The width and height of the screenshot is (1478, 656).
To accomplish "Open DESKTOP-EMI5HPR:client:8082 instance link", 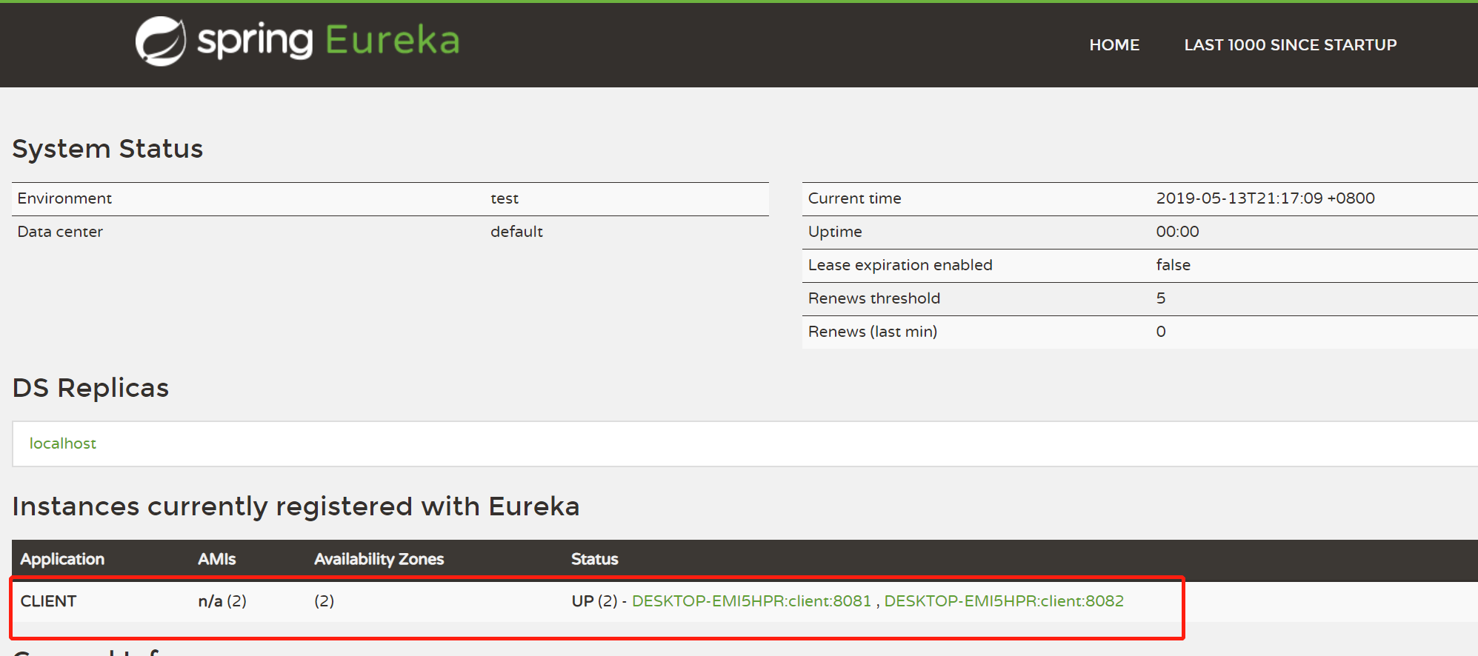I will [1004, 600].
